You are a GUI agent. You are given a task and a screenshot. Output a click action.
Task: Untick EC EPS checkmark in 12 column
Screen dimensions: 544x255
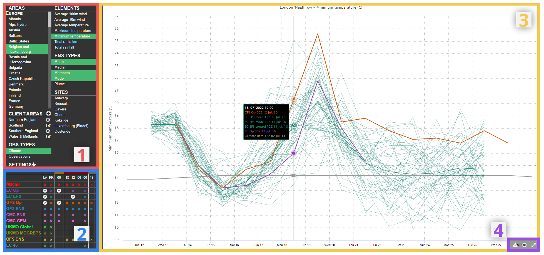[73, 197]
